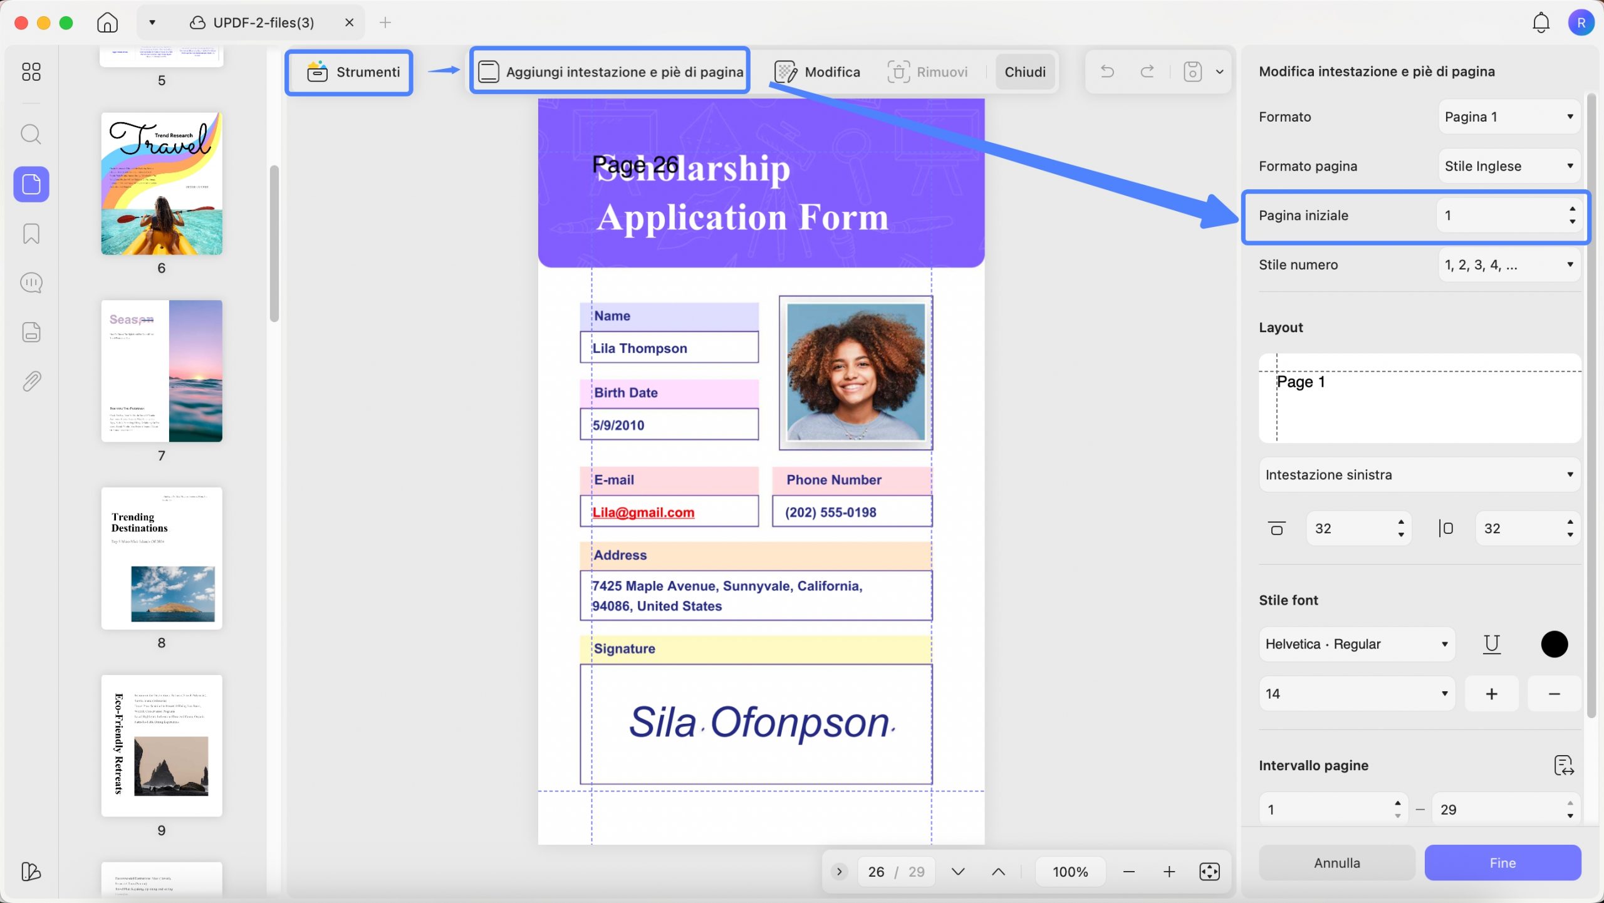Viewport: 1604px width, 903px height.
Task: Open the Intestazione sinistra position dropdown
Action: [x=1420, y=475]
